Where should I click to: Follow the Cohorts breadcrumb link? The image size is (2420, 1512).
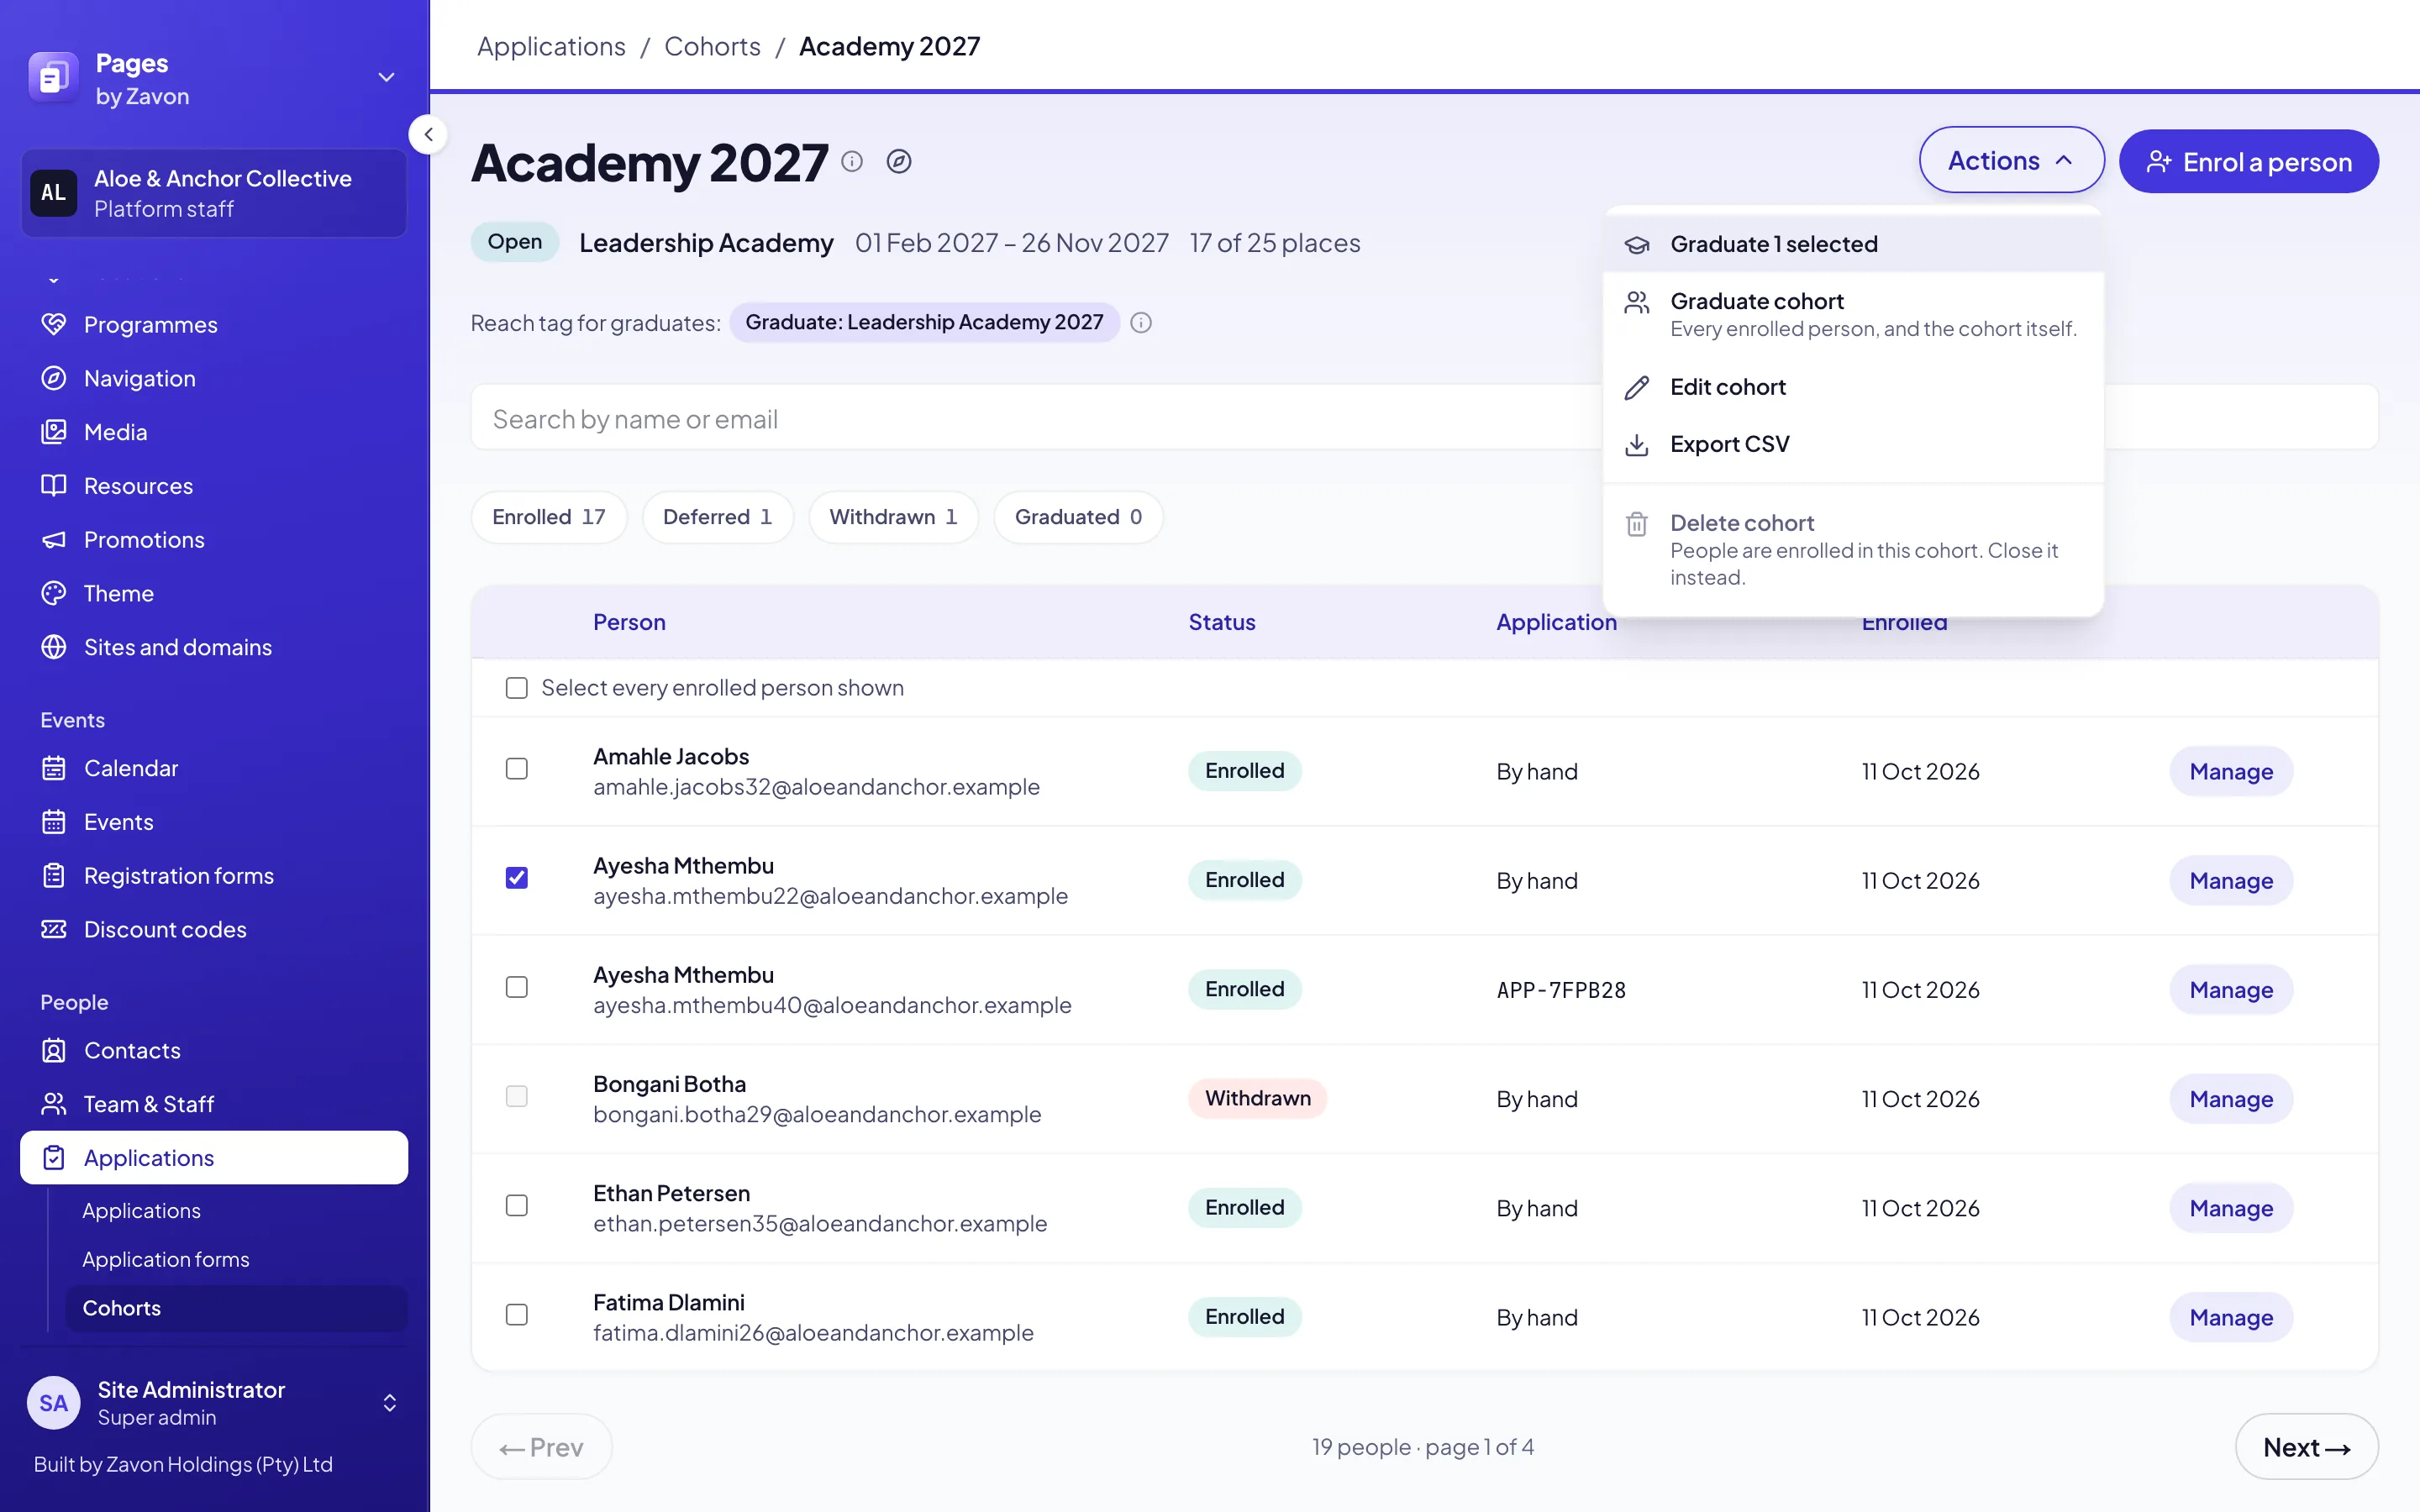712,46
